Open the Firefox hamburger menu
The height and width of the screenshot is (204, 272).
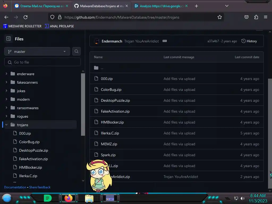click(x=266, y=17)
